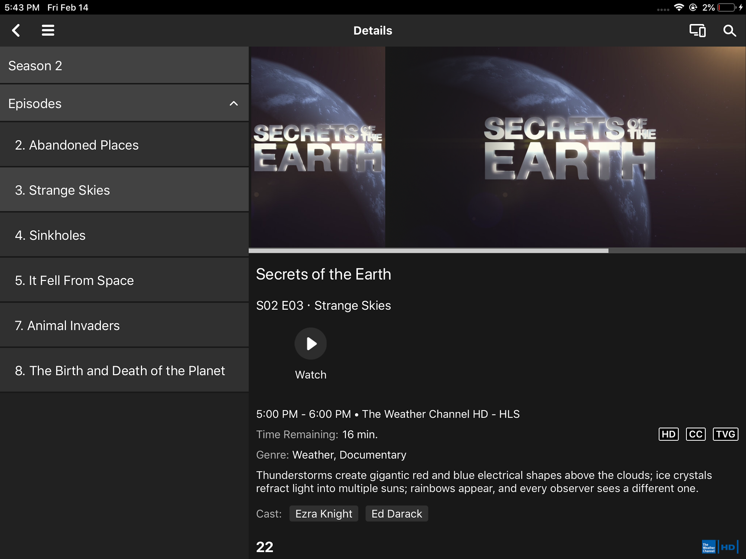Tap the CC closed captions badge
This screenshot has width=746, height=559.
click(695, 434)
